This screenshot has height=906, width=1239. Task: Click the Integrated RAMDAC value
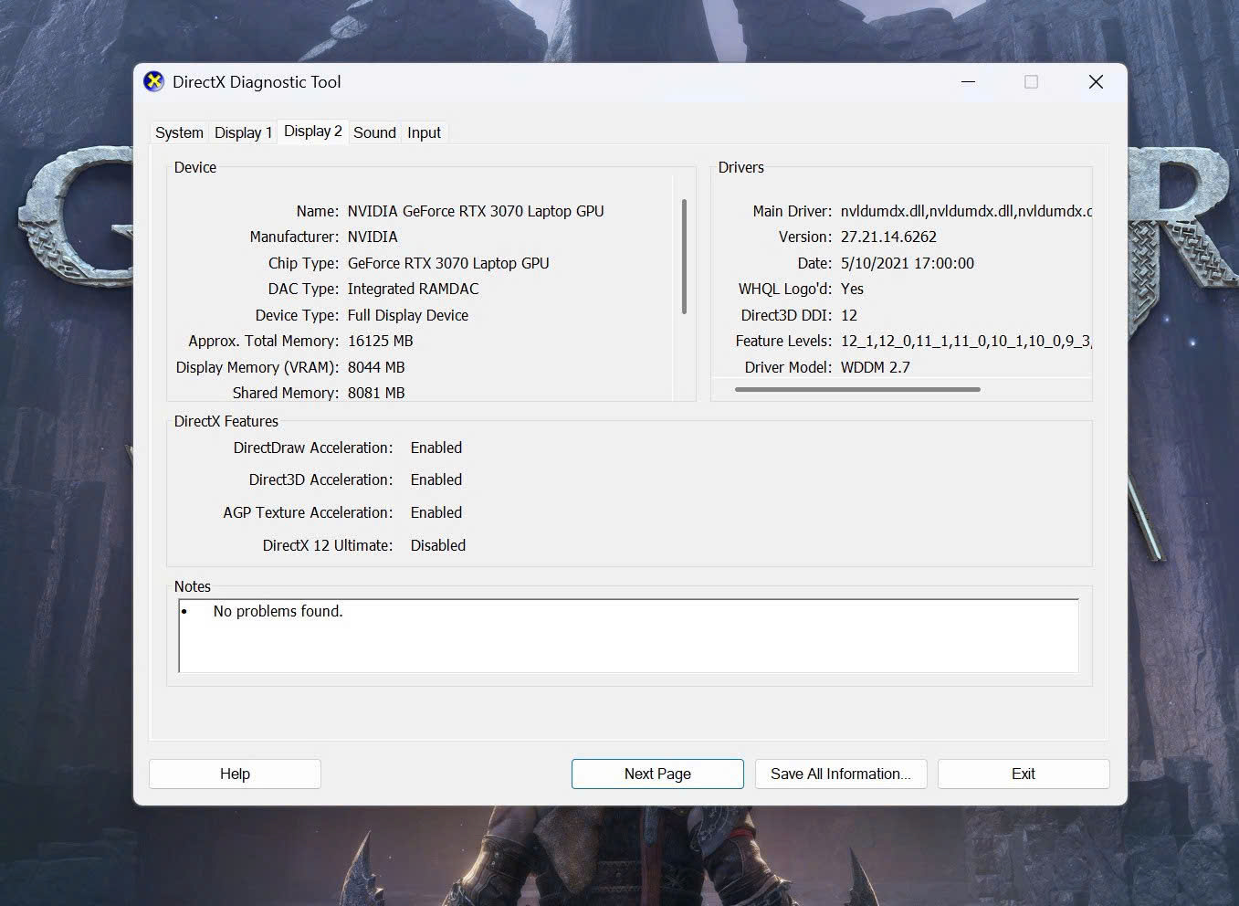413,289
